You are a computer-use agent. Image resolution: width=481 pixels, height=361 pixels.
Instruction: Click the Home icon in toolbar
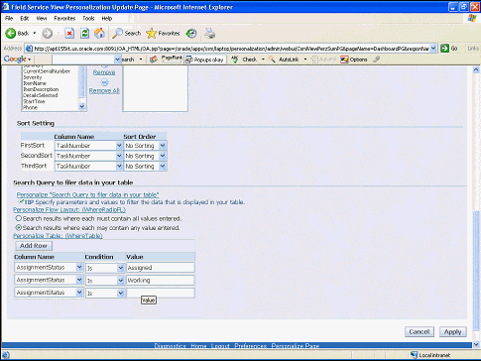[99, 33]
